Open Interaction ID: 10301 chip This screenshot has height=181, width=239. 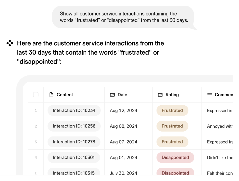[74, 158]
